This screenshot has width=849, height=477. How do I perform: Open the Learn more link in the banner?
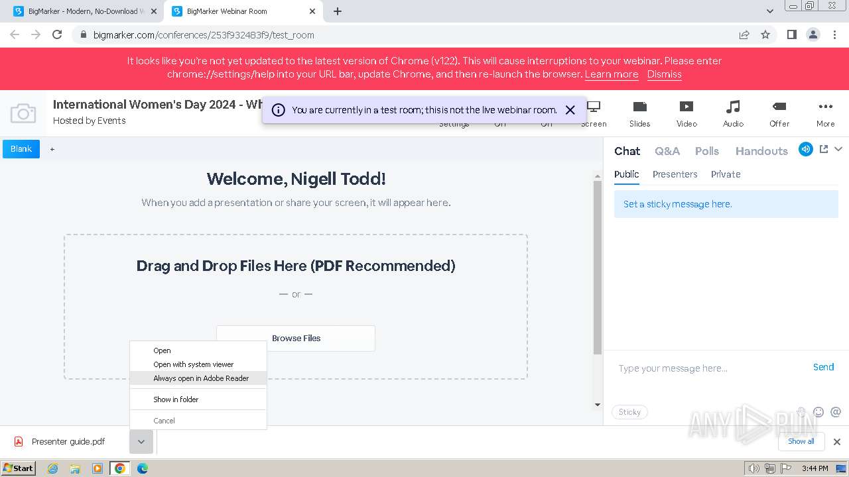pos(612,74)
